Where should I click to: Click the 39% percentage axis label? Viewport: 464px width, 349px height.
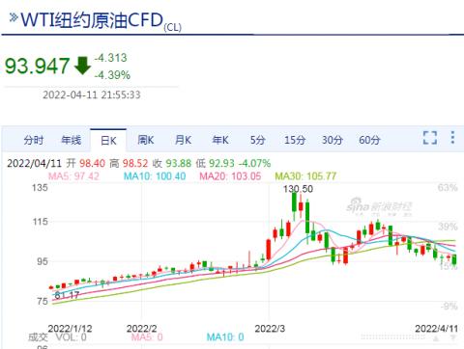point(448,227)
